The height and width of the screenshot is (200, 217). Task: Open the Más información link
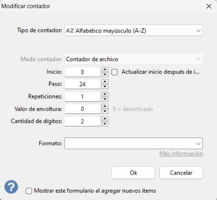pos(181,154)
